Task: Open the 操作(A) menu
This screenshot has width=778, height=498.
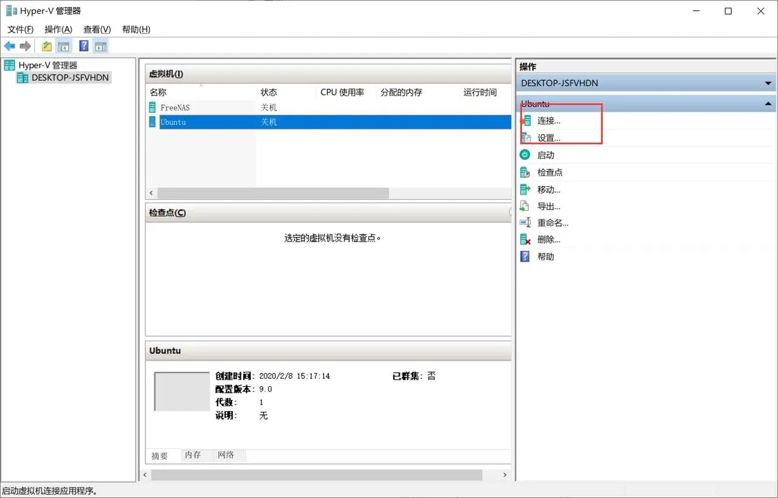Action: 58,29
